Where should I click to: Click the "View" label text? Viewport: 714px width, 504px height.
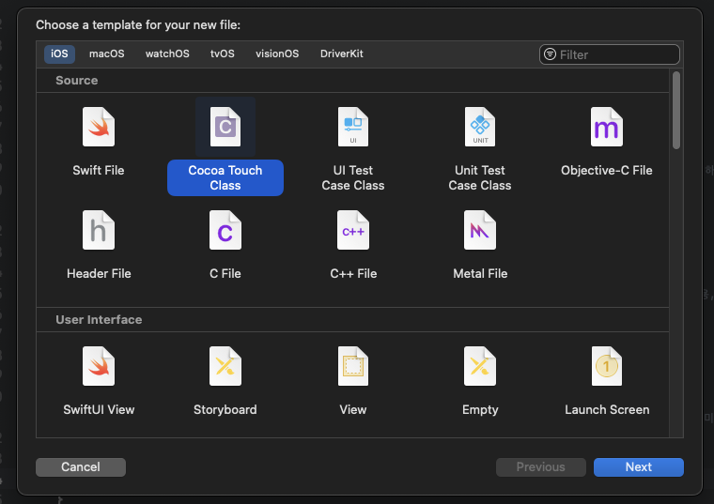coord(353,410)
